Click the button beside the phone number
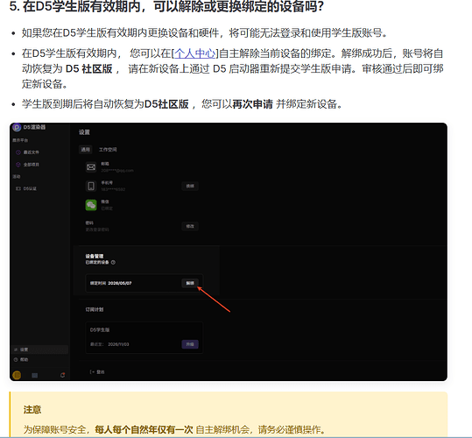Screen dimensions: 472x438 pos(190,186)
